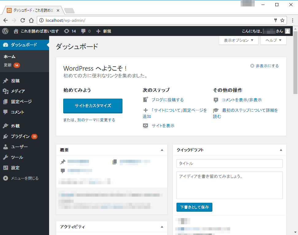Viewport: 298px width, 235px height.
Task: Click the ツール wrench icon
Action: click(6, 157)
